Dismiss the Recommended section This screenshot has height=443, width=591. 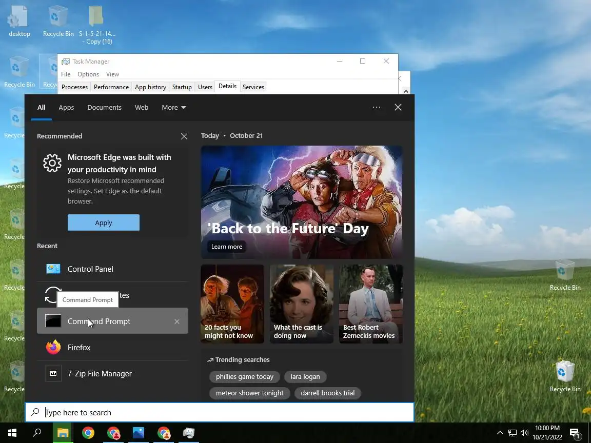click(x=184, y=136)
